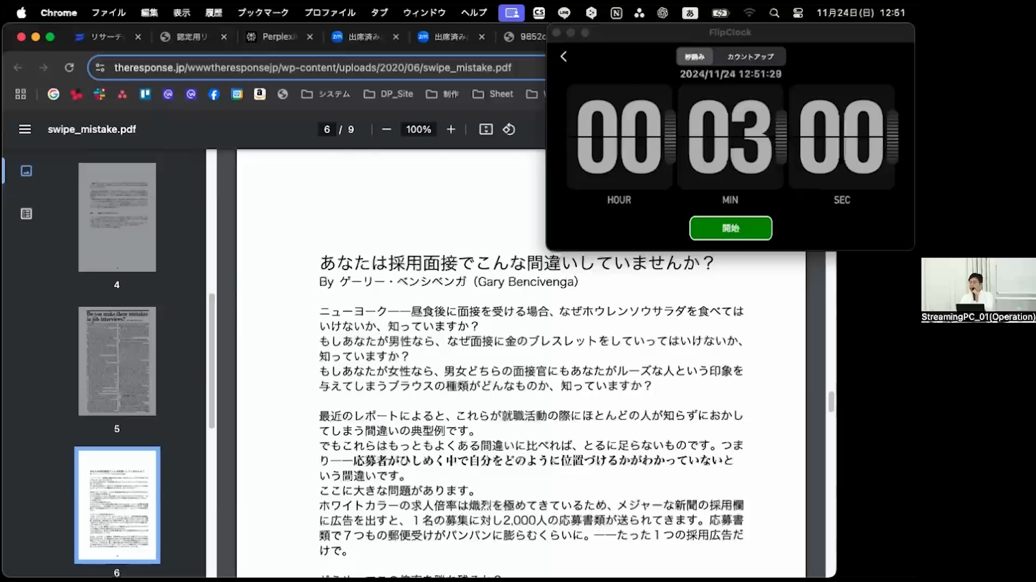Open the ChatGPT menu bar icon
This screenshot has width=1036, height=582.
coord(663,13)
